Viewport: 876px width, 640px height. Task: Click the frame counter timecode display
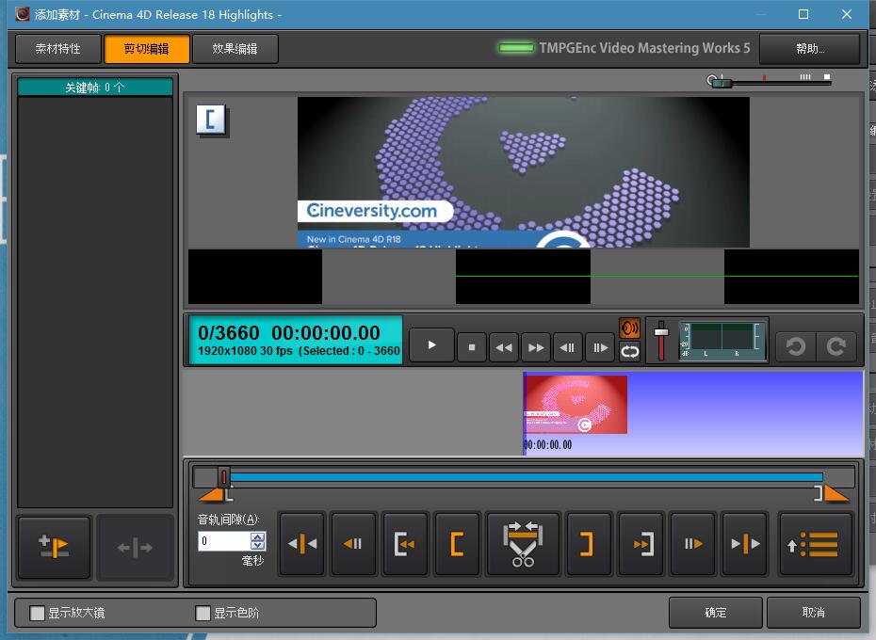[x=296, y=340]
